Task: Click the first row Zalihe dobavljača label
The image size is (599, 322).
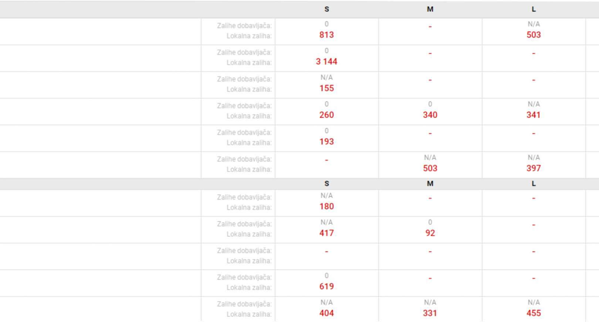Action: pyautogui.click(x=244, y=26)
